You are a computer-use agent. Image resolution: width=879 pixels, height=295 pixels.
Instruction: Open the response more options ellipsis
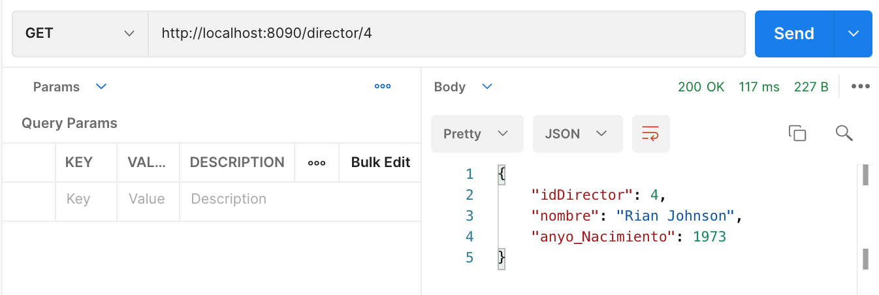point(861,87)
